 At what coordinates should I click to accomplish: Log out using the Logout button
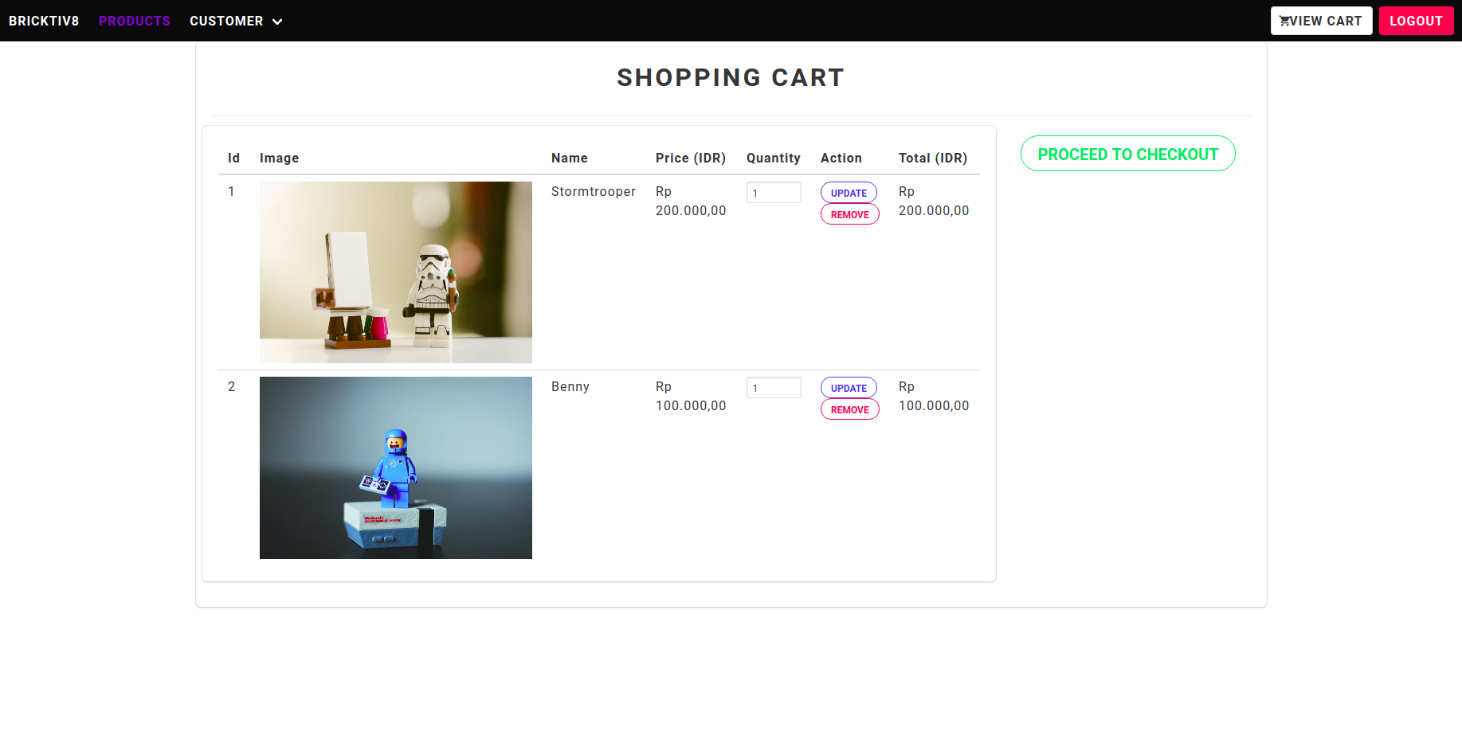1416,21
